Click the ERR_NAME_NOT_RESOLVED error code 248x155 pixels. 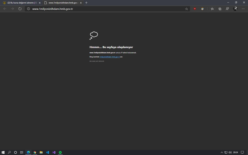[x=97, y=61]
